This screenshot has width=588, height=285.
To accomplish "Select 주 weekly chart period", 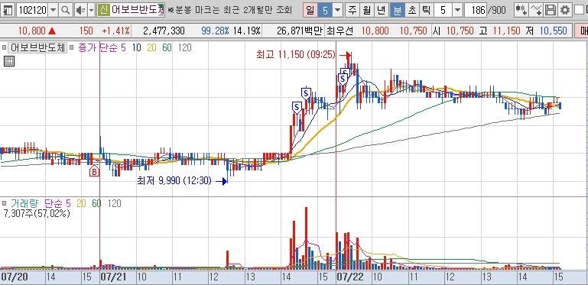I will click(352, 10).
